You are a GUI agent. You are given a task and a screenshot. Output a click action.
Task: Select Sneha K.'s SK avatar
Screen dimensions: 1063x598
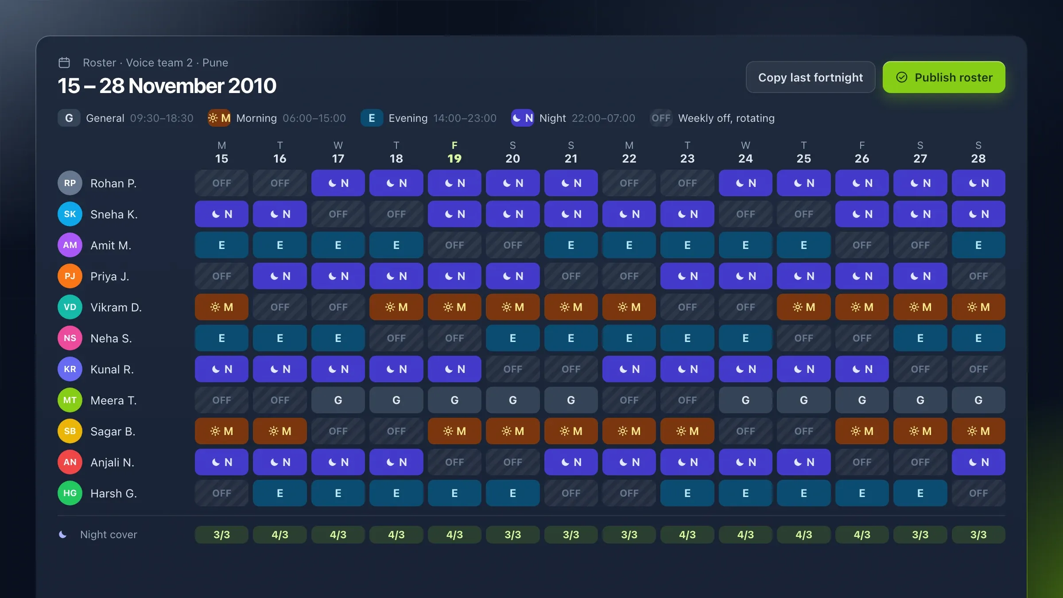[70, 214]
